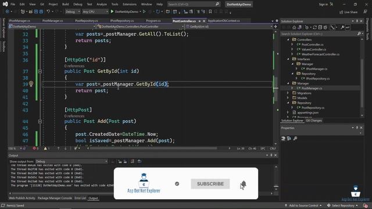The height and width of the screenshot is (209, 372).
Task: Click the bookmark toolbar icon
Action: click(x=210, y=12)
